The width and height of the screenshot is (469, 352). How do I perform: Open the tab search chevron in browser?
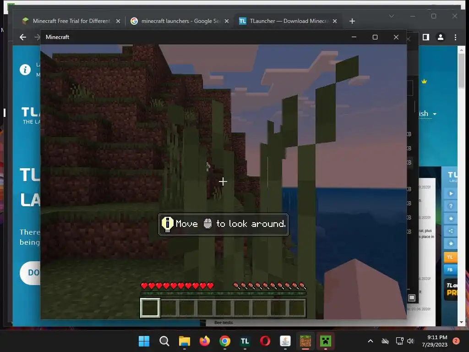pos(391,16)
